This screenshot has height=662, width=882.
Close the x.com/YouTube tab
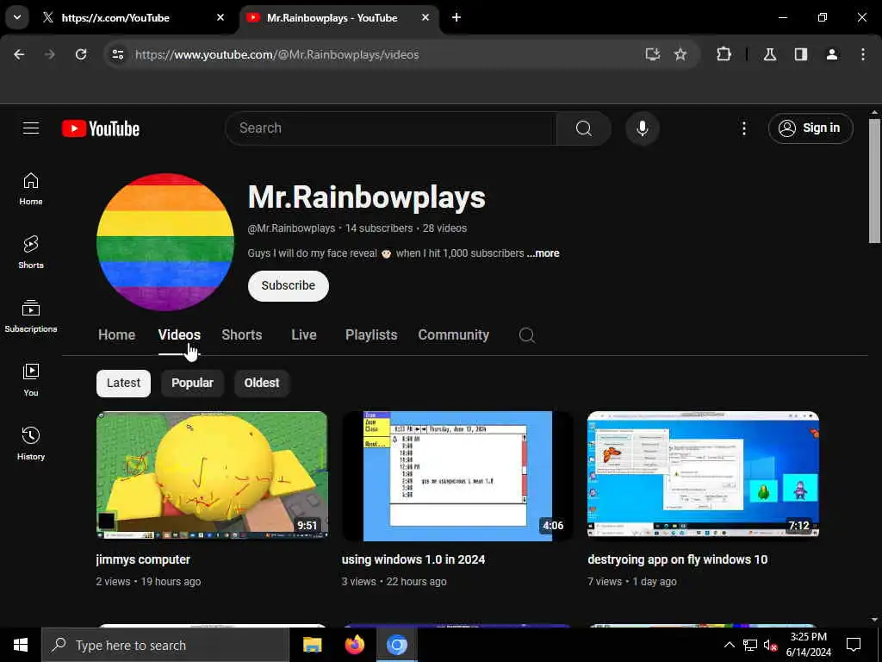point(220,18)
